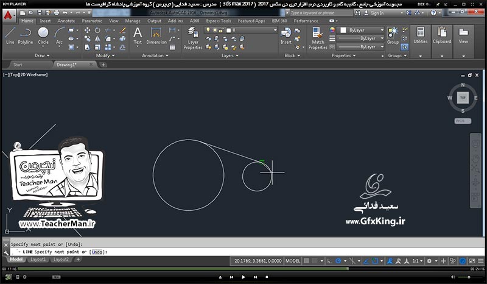Insert a Table from Annotation panel
This screenshot has height=284, width=487.
click(172, 48)
